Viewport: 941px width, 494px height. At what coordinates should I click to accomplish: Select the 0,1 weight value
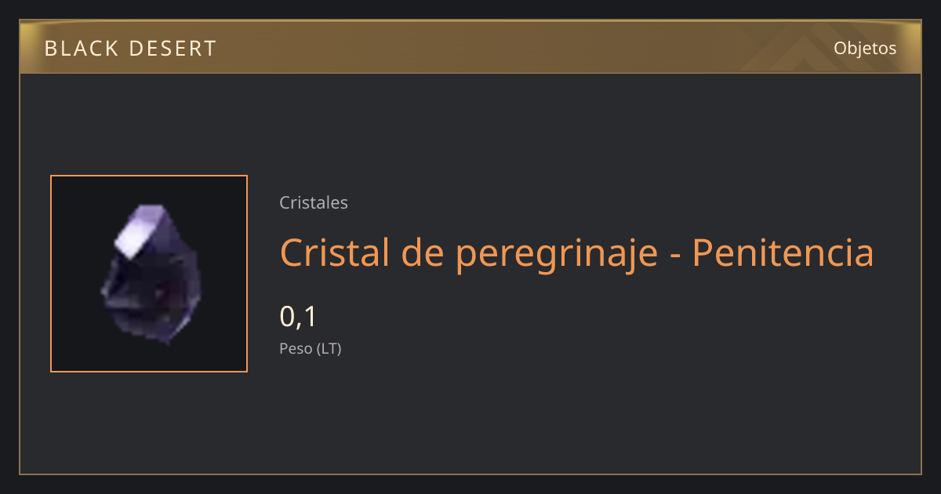pyautogui.click(x=298, y=317)
